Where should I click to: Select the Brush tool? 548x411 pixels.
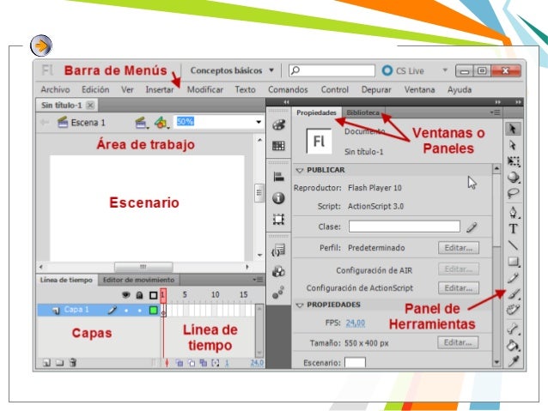(x=513, y=294)
